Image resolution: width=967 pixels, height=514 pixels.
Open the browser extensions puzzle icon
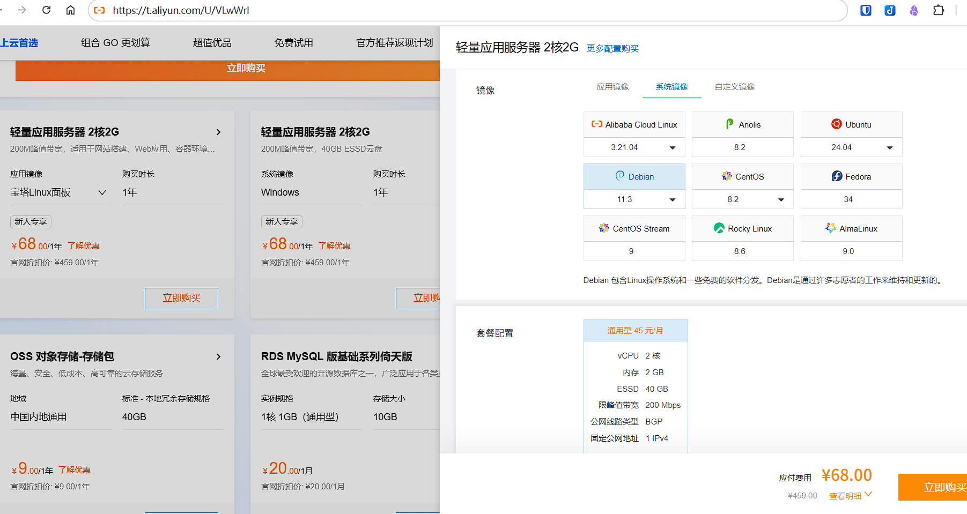click(x=939, y=10)
